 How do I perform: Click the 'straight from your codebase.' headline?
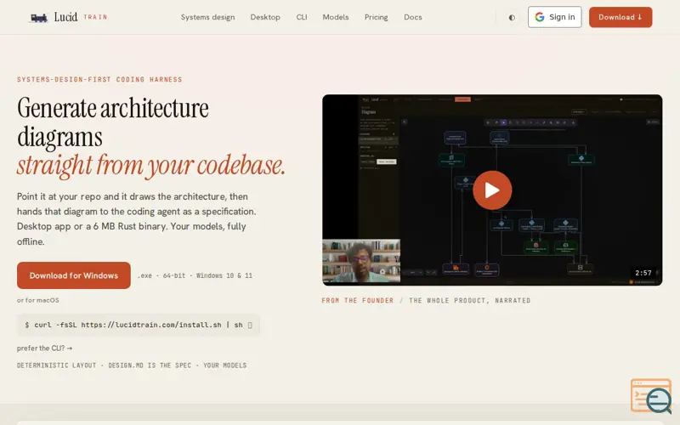coord(151,165)
